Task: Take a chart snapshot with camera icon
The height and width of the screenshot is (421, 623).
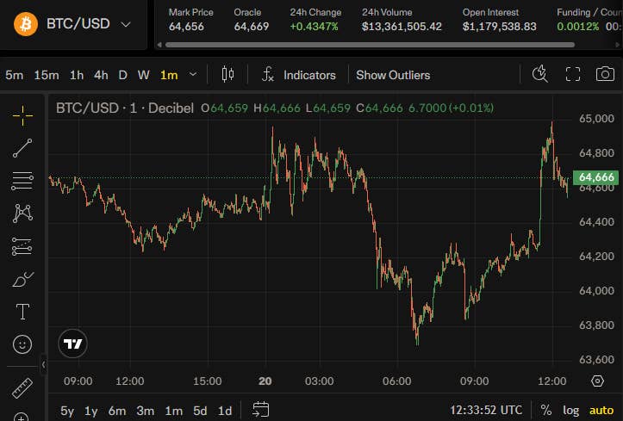Action: 605,74
